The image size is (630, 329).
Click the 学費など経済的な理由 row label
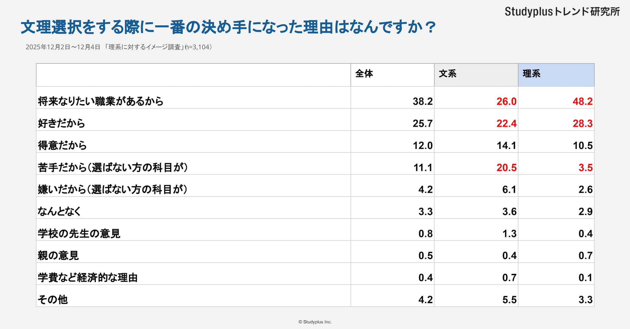87,278
